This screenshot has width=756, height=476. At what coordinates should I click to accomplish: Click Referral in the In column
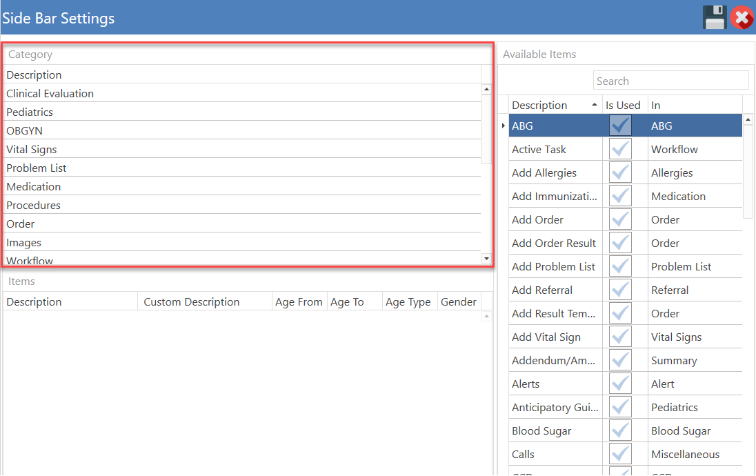670,290
